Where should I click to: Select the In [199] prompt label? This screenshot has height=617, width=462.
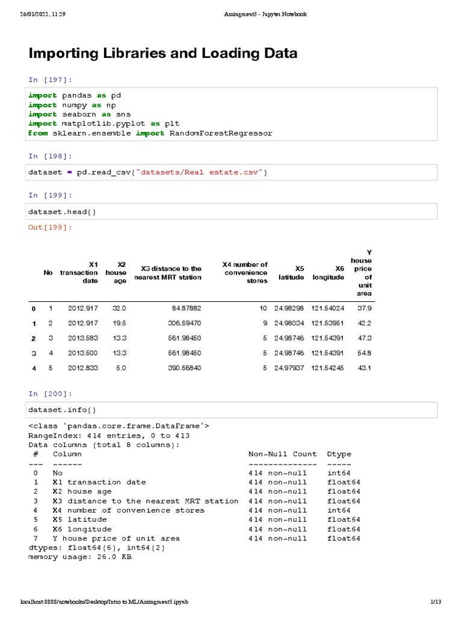point(50,195)
